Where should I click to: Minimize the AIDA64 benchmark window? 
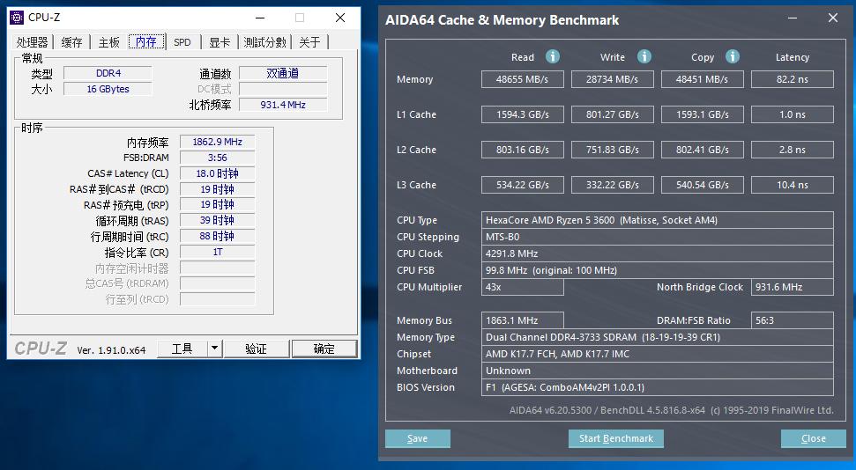click(x=793, y=18)
